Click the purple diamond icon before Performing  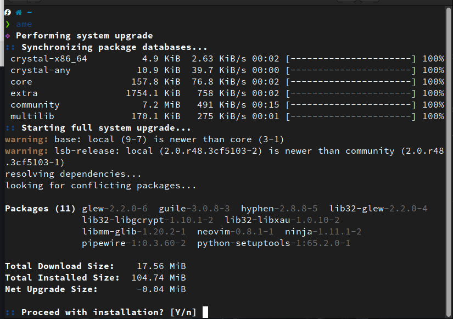point(8,36)
